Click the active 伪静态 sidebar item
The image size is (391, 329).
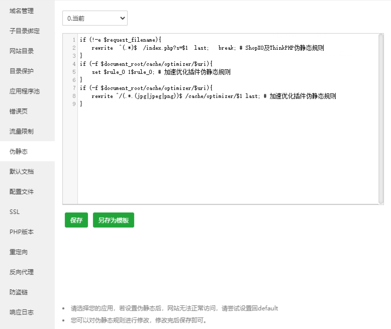point(19,151)
